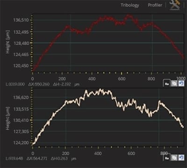Select the L:1019.000 length readout

pos(15,84)
